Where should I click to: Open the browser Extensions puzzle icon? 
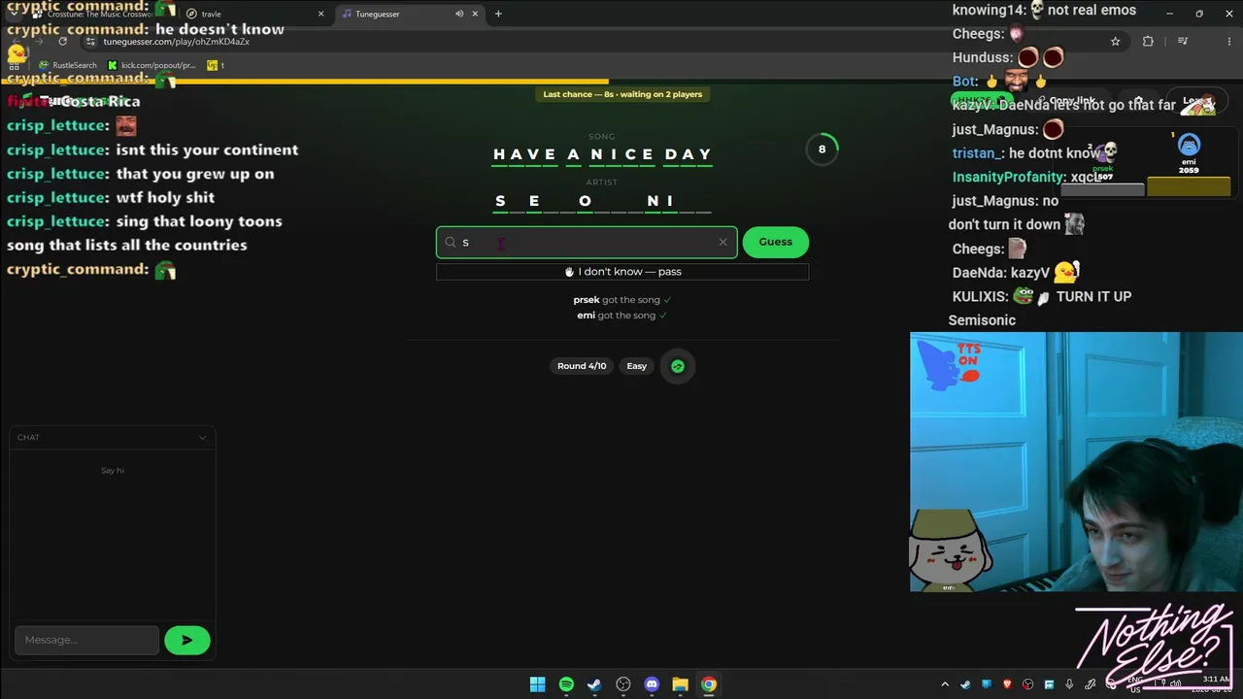coord(1148,42)
